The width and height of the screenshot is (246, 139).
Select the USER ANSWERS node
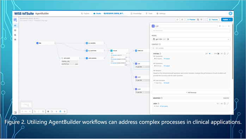pyautogui.click(x=94, y=58)
